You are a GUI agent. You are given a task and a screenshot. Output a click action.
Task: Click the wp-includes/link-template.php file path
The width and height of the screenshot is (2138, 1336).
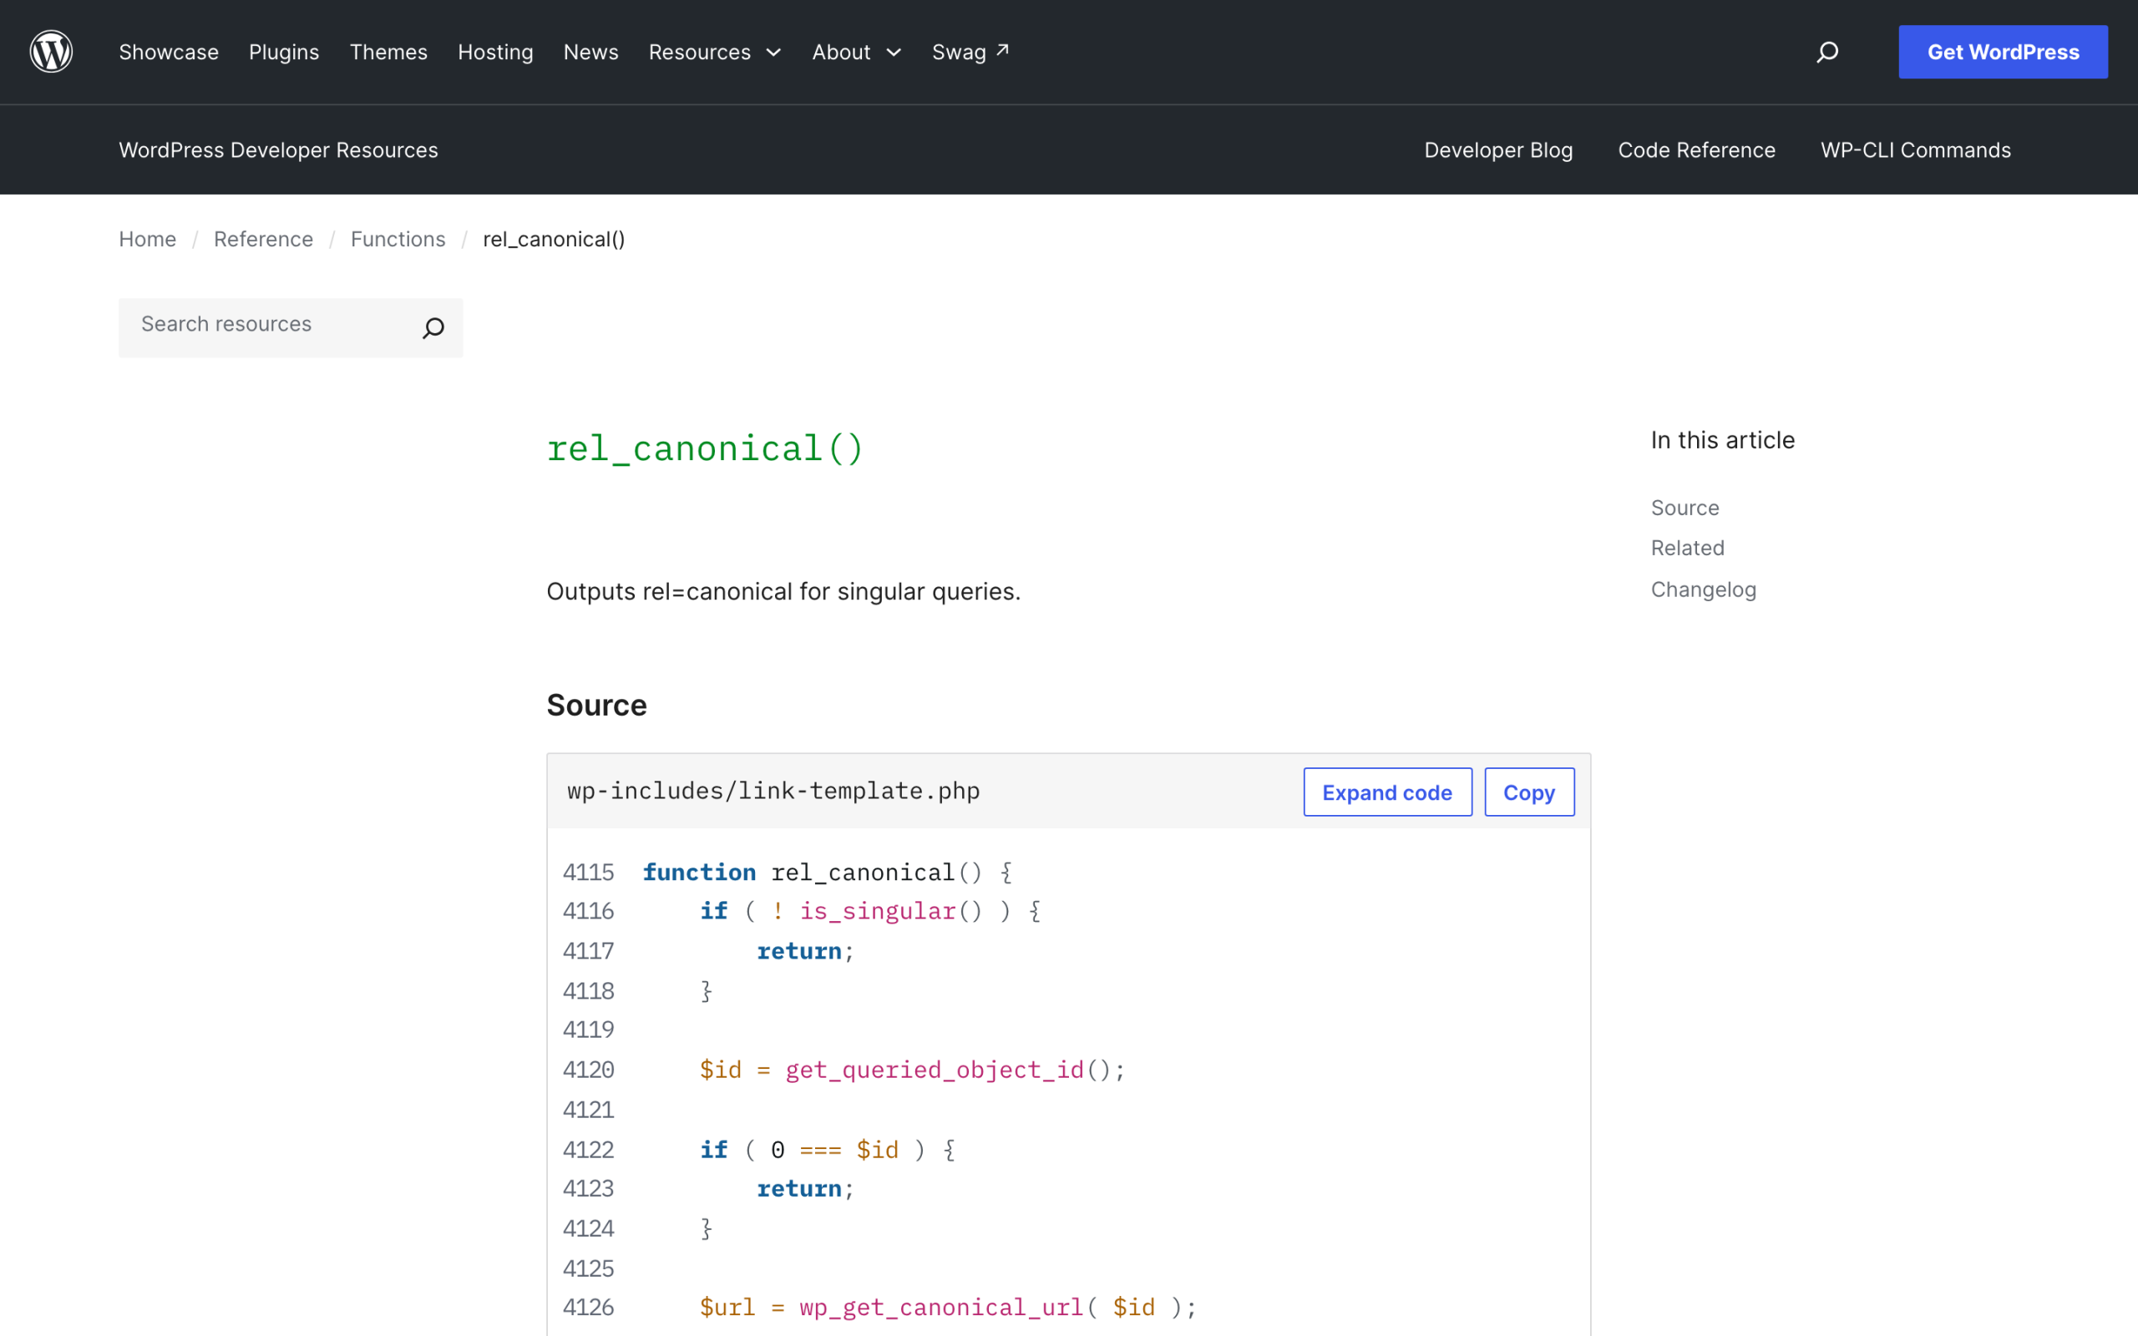click(x=774, y=791)
